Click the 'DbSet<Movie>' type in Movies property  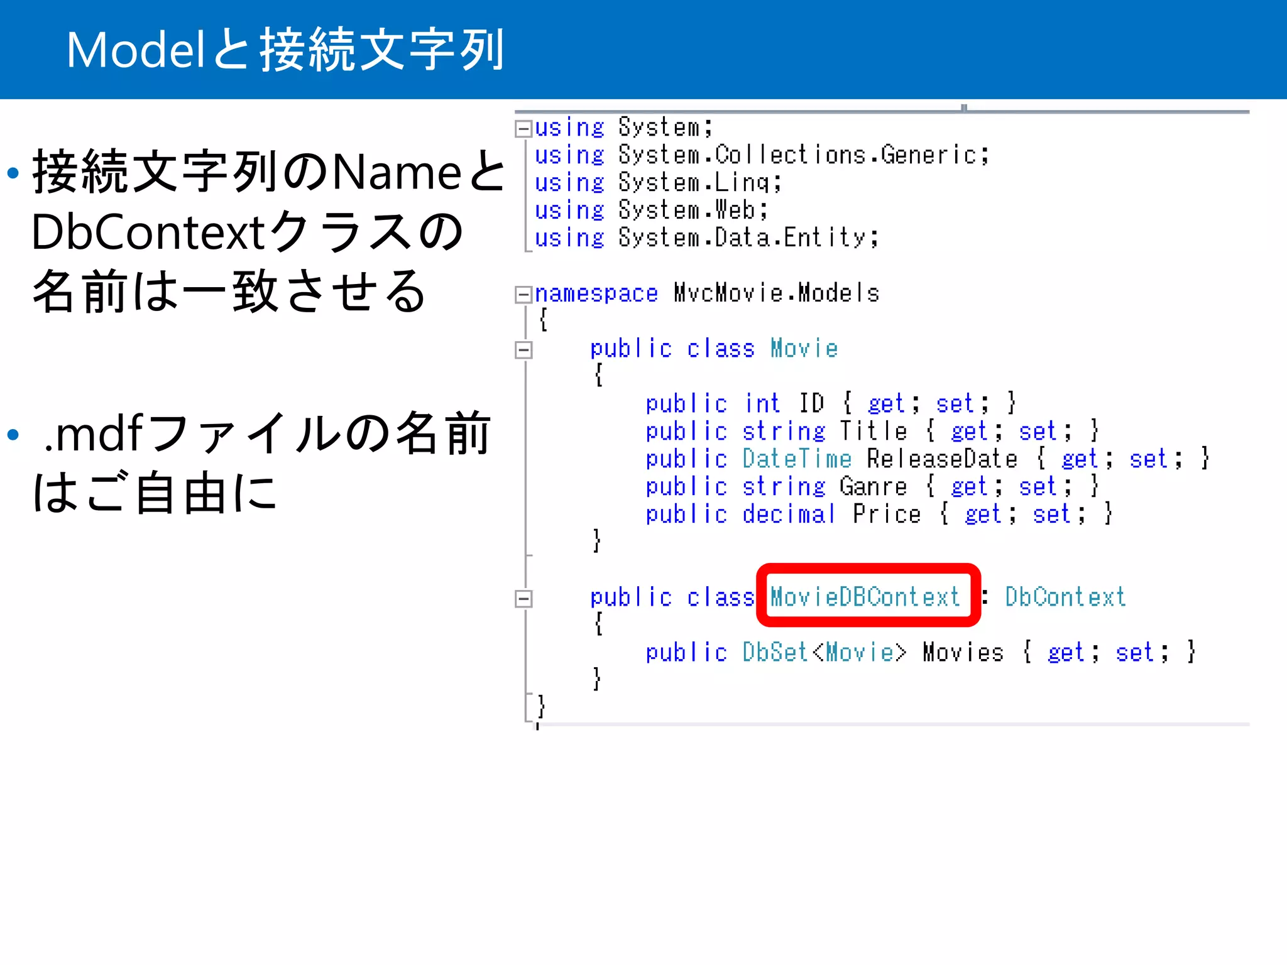click(824, 652)
